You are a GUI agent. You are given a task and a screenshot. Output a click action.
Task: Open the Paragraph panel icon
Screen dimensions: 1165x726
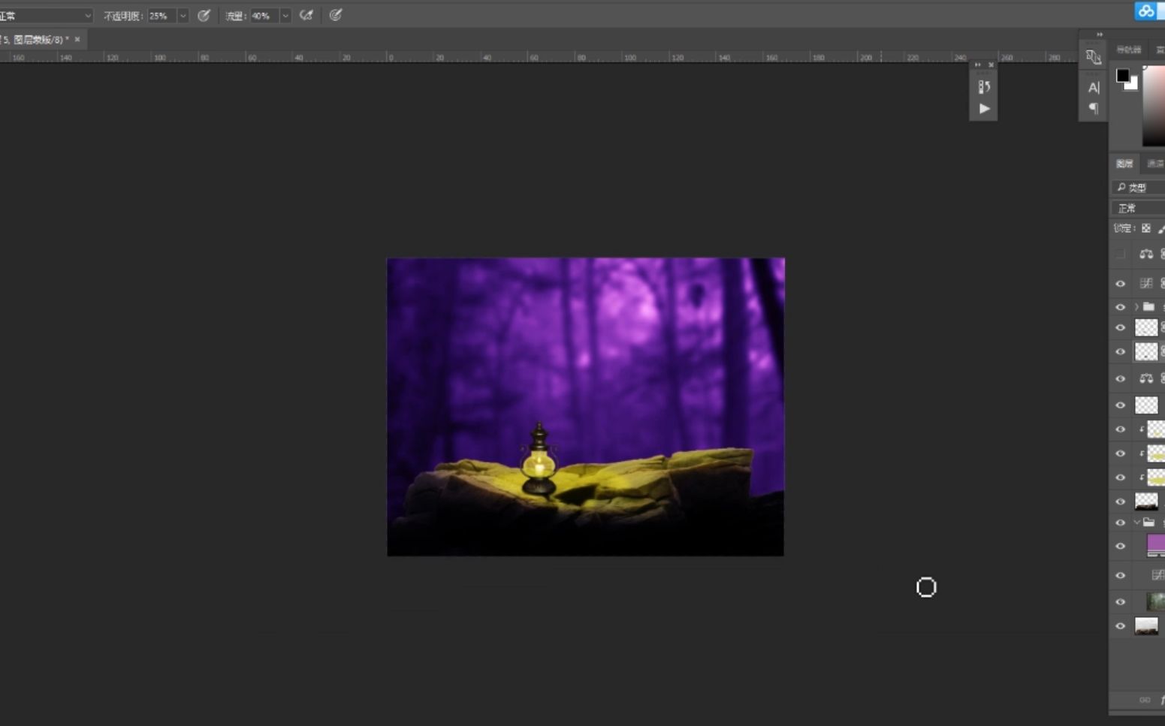(1093, 107)
